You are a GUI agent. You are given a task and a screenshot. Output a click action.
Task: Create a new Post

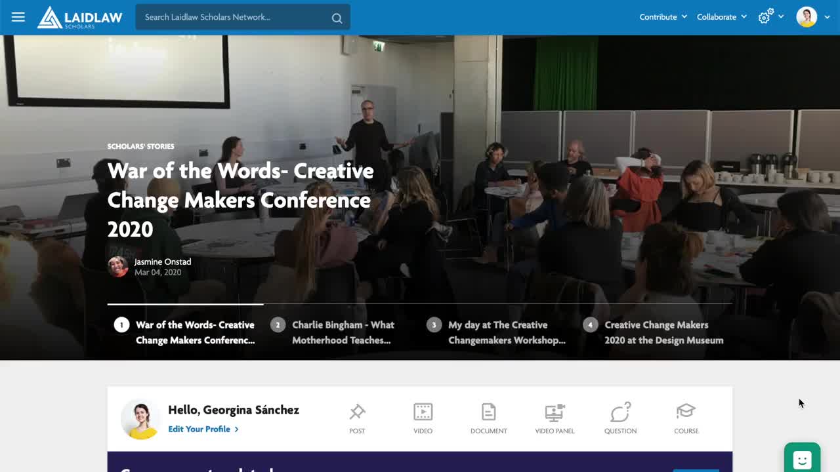click(357, 419)
